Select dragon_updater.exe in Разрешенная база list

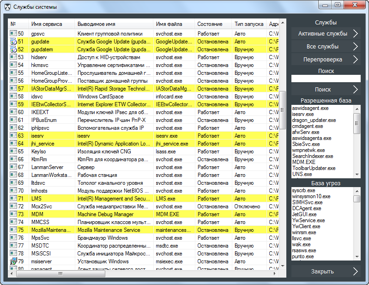[x=314, y=120]
